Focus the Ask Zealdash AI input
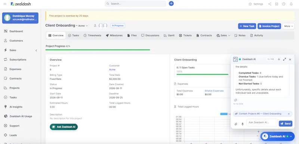Viewport: 299px width, 144px height. click(x=262, y=122)
